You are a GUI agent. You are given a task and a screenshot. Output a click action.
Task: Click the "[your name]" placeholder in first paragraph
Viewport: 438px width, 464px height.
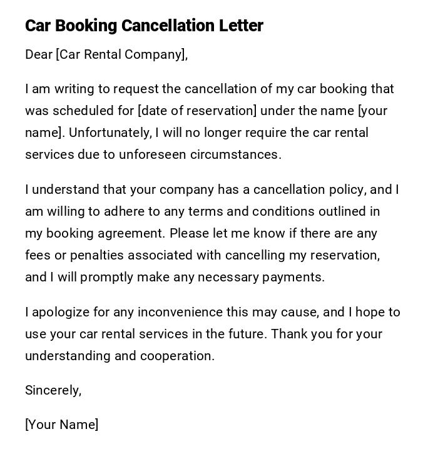372,111
